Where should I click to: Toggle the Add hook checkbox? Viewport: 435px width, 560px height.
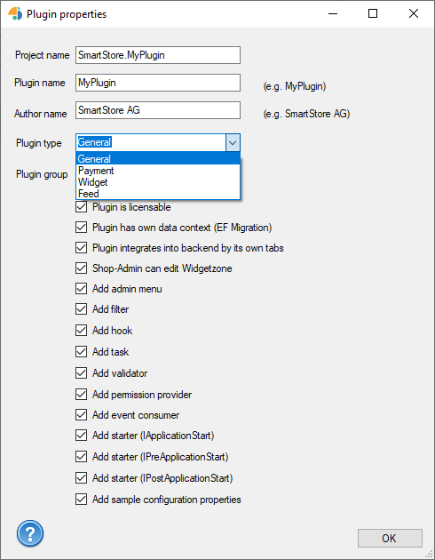pos(82,331)
